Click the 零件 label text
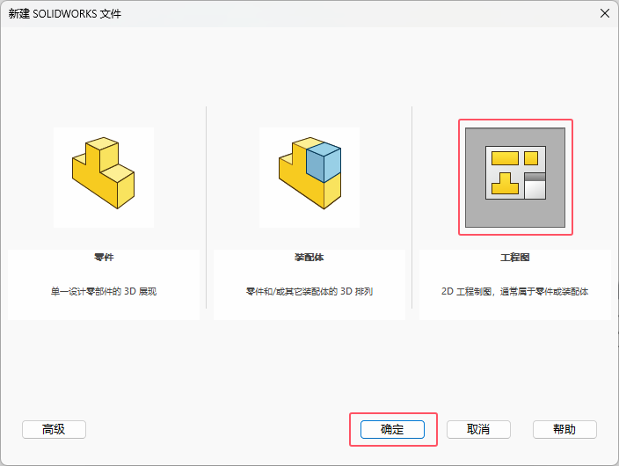Image resolution: width=619 pixels, height=466 pixels. coord(104,258)
